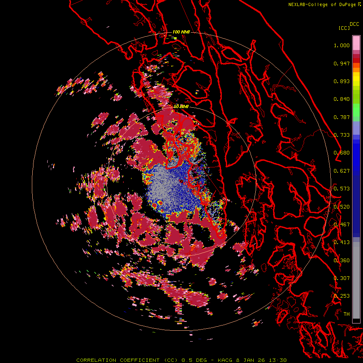
Task: Click the 0.680 color scale value
Action: pyautogui.click(x=342, y=153)
